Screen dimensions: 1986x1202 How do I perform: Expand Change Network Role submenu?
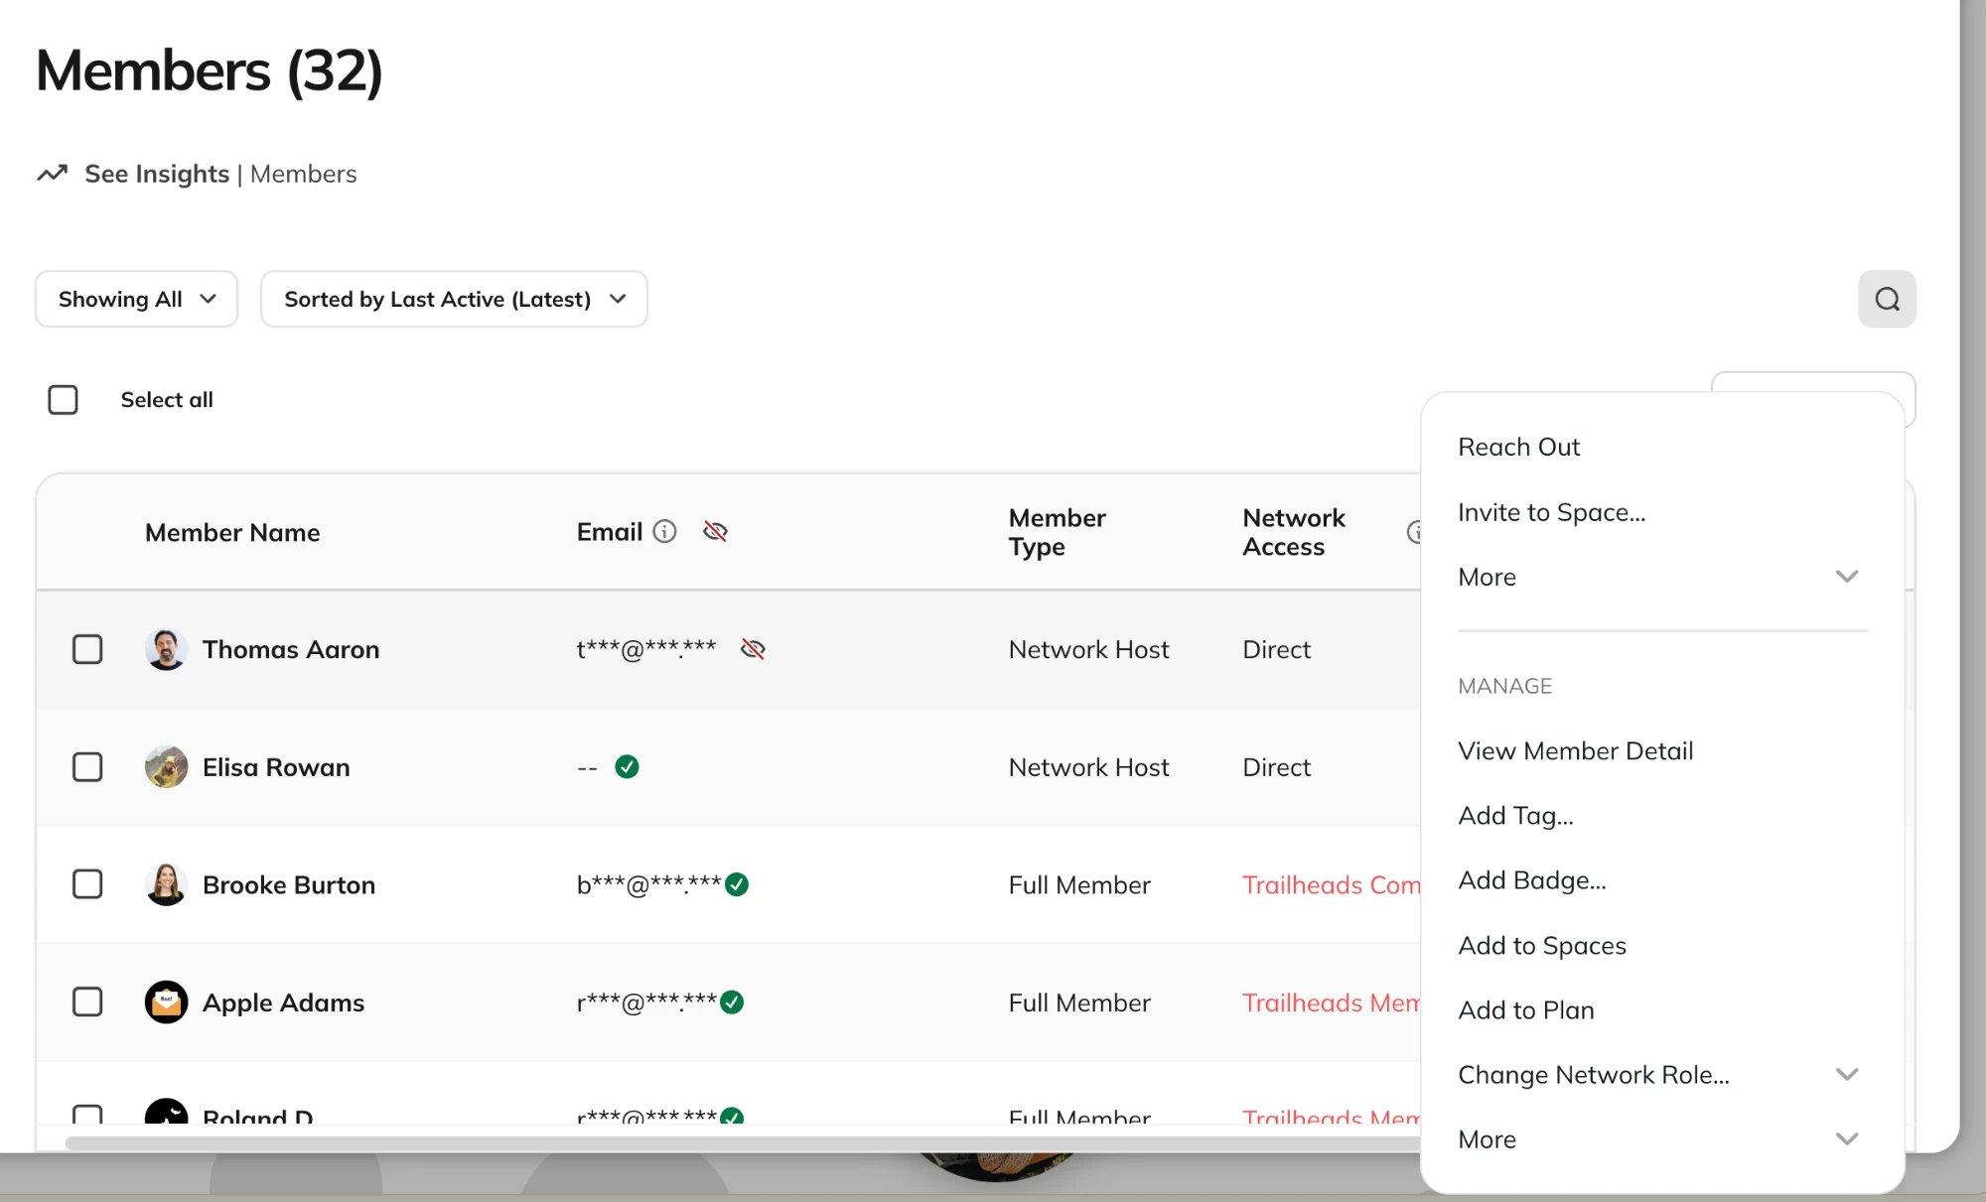[x=1661, y=1075]
